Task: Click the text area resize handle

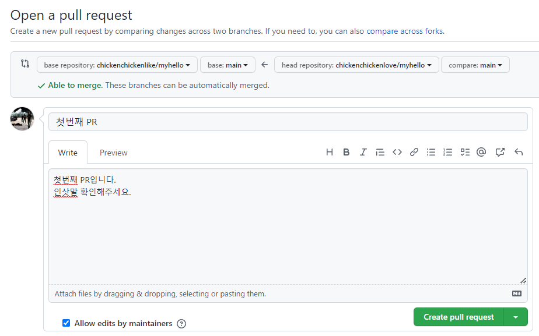Action: pyautogui.click(x=523, y=281)
